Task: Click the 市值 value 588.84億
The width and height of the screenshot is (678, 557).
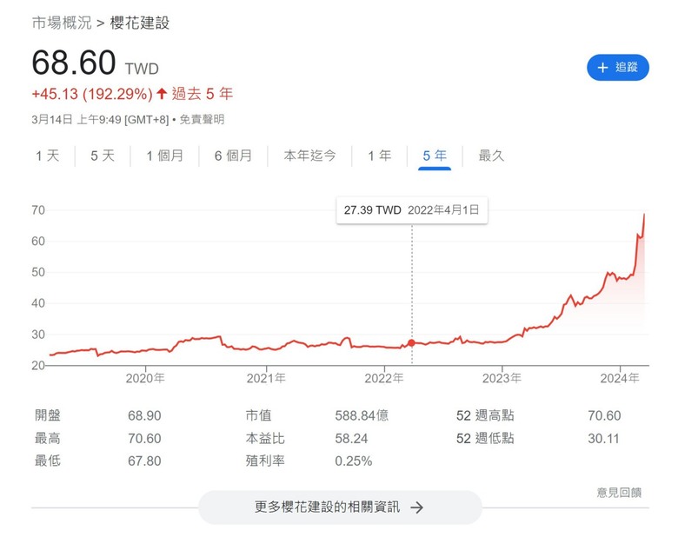Action: pyautogui.click(x=362, y=415)
